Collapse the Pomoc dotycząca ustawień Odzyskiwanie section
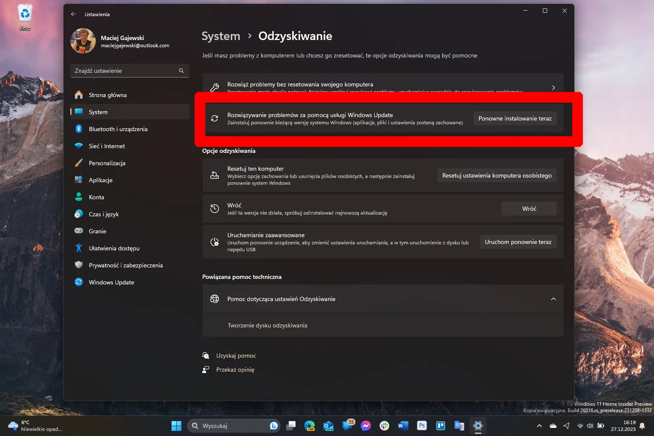 tap(554, 299)
